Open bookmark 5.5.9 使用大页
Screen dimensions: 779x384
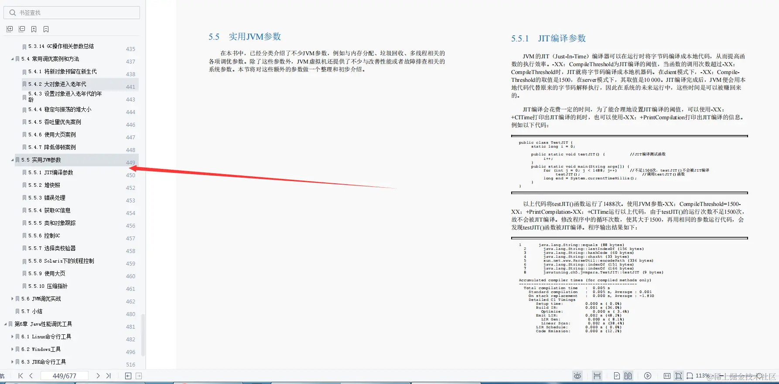[x=47, y=273]
